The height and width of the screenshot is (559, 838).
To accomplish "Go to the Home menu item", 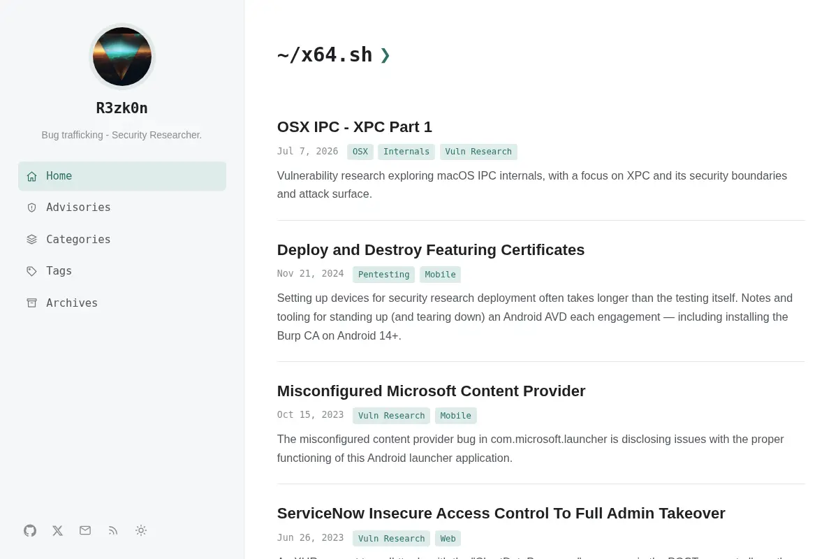I will pyautogui.click(x=122, y=176).
